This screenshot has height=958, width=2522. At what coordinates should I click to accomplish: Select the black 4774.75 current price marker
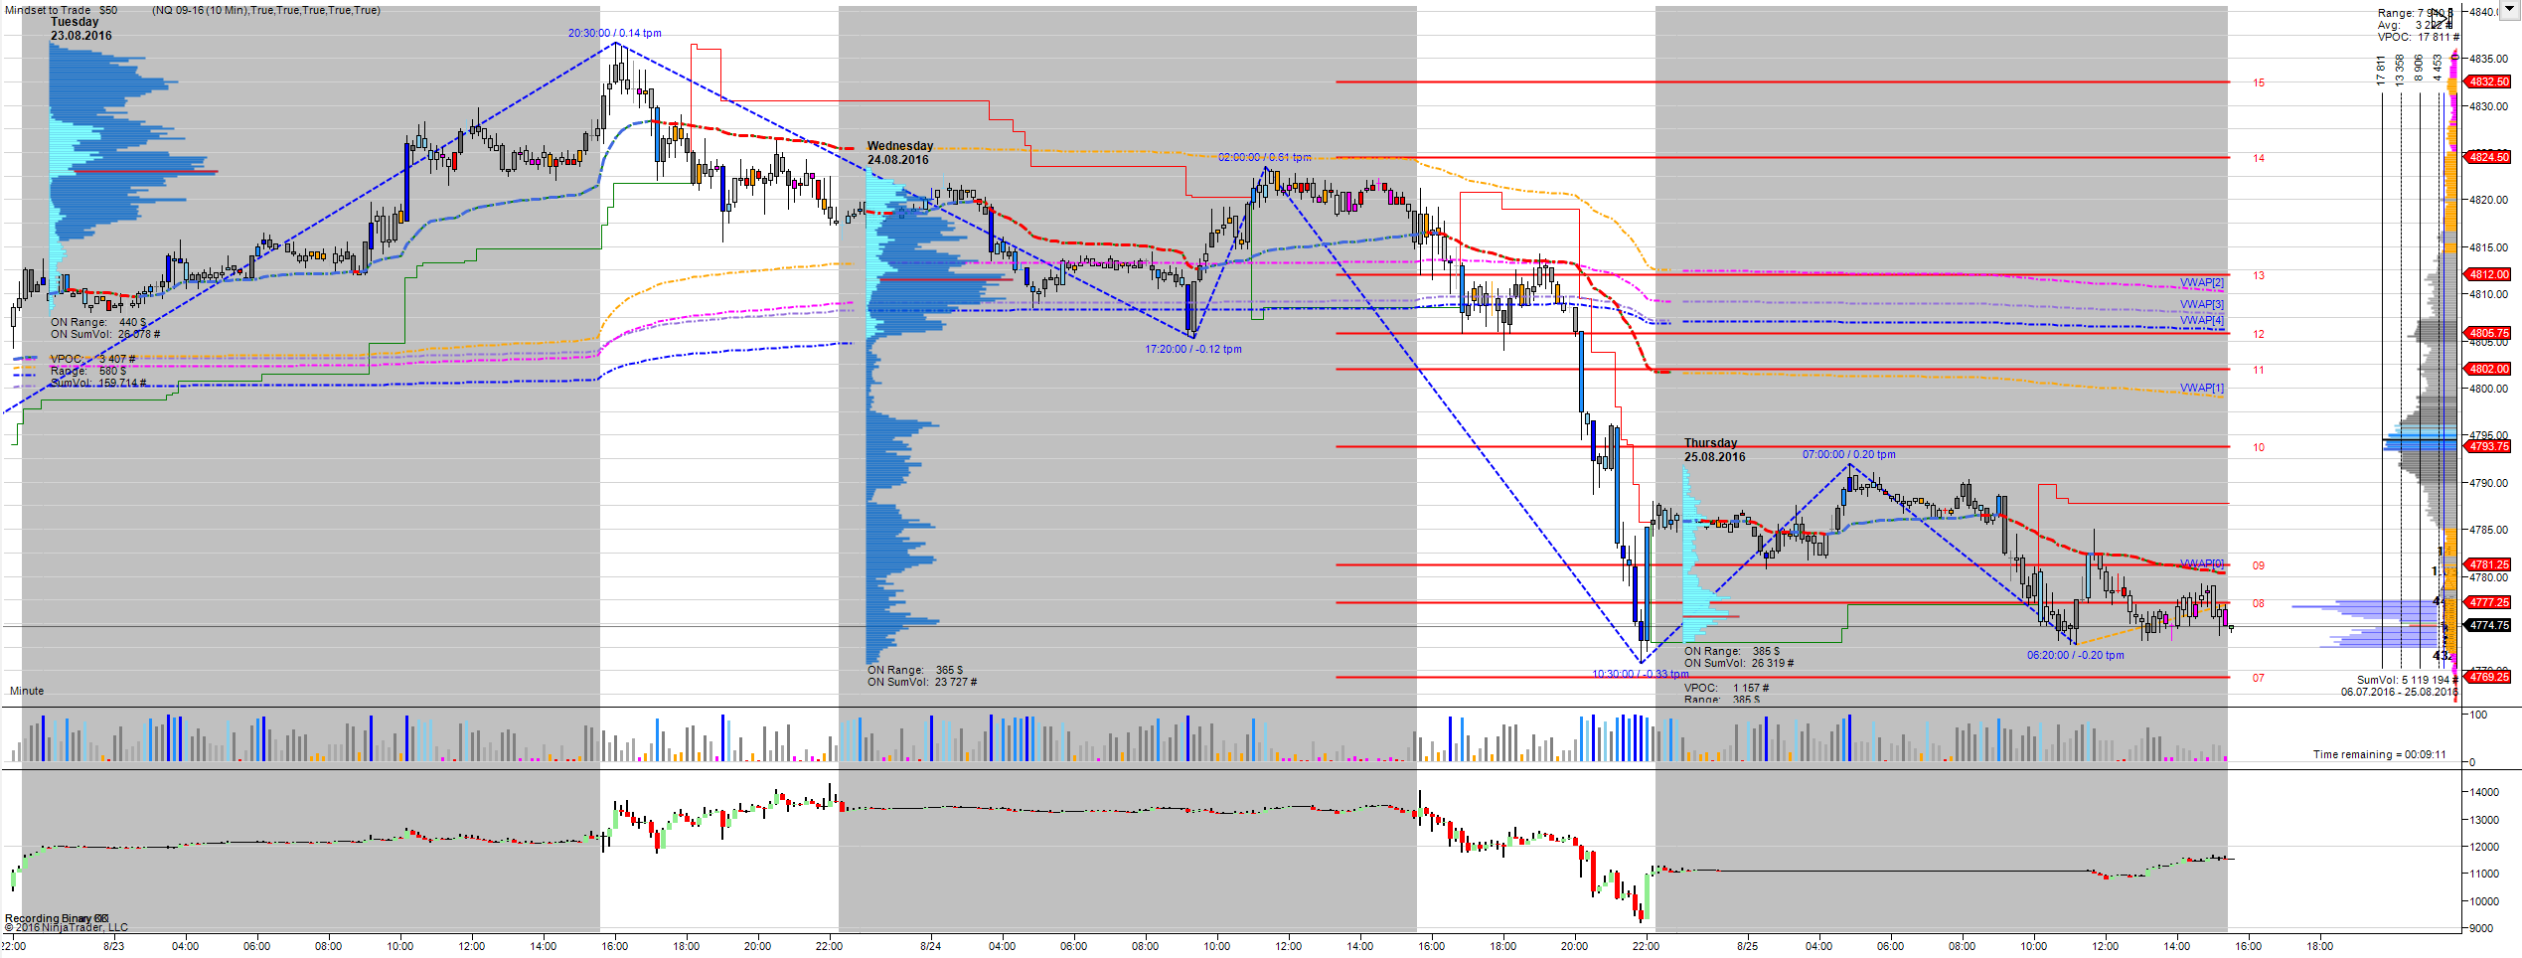[2489, 626]
